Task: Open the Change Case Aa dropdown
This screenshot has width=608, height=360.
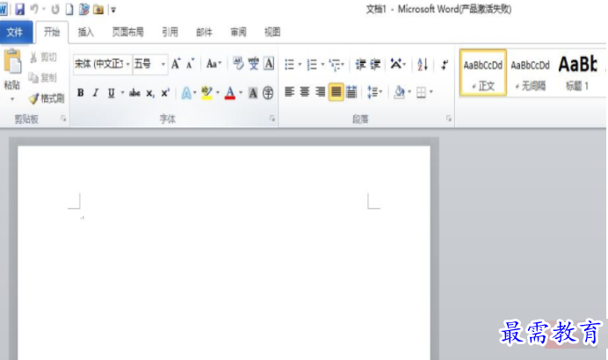Action: [214, 63]
